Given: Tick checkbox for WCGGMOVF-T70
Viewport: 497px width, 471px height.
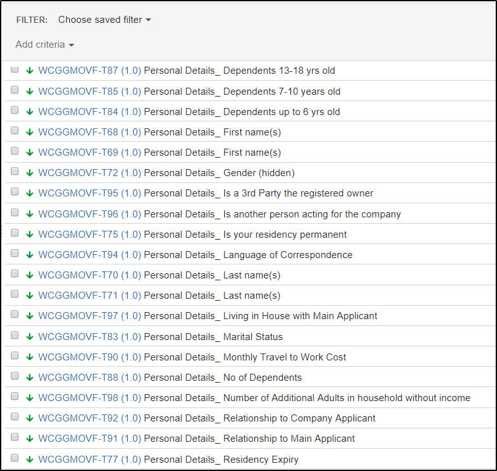Looking at the screenshot, I should pos(15,273).
